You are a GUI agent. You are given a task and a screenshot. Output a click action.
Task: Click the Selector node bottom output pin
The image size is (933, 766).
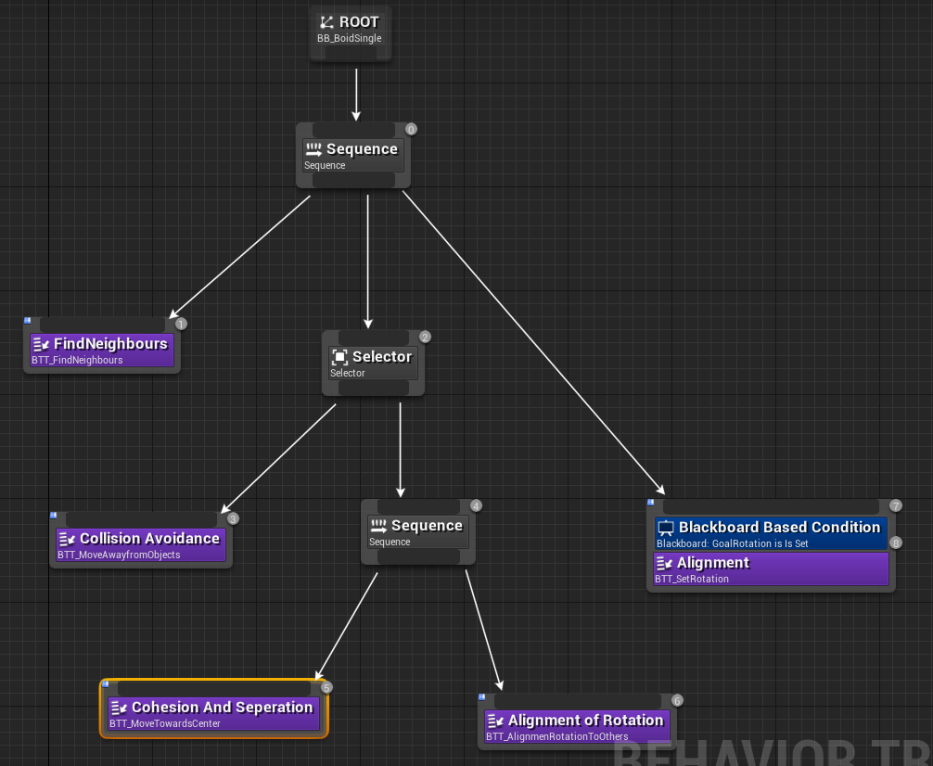click(374, 388)
